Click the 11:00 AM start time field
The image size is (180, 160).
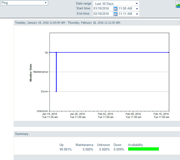[126, 9]
